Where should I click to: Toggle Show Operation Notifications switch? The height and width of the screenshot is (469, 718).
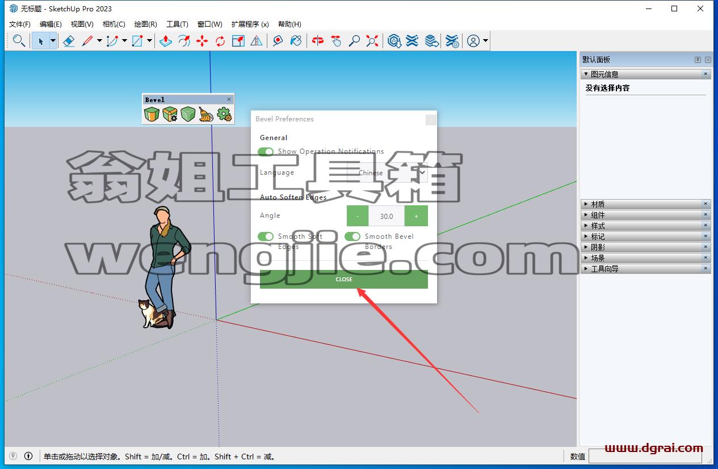266,151
